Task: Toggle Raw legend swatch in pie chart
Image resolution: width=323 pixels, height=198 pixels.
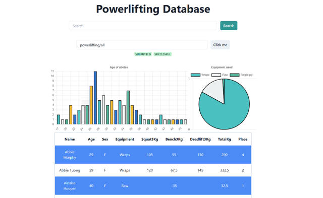Action: tap(217, 75)
